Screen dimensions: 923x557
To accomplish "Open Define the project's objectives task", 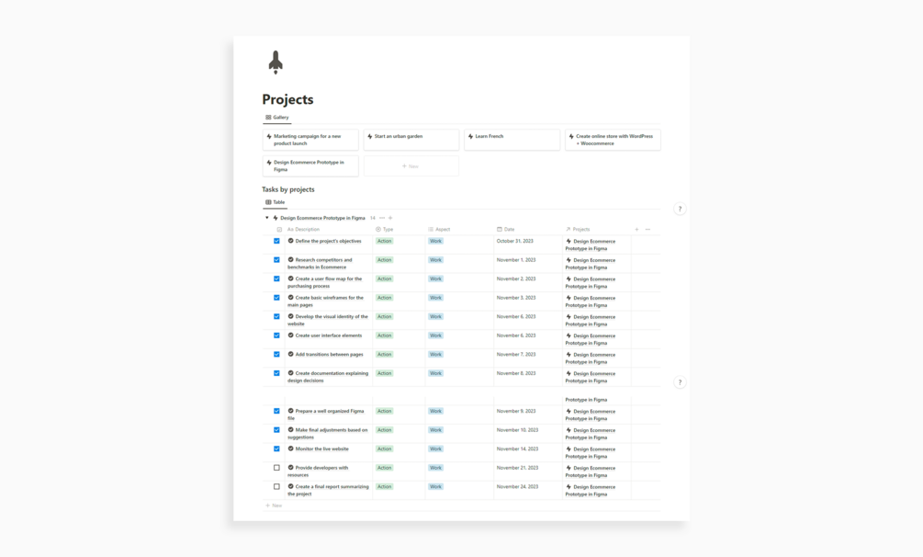I will [328, 241].
